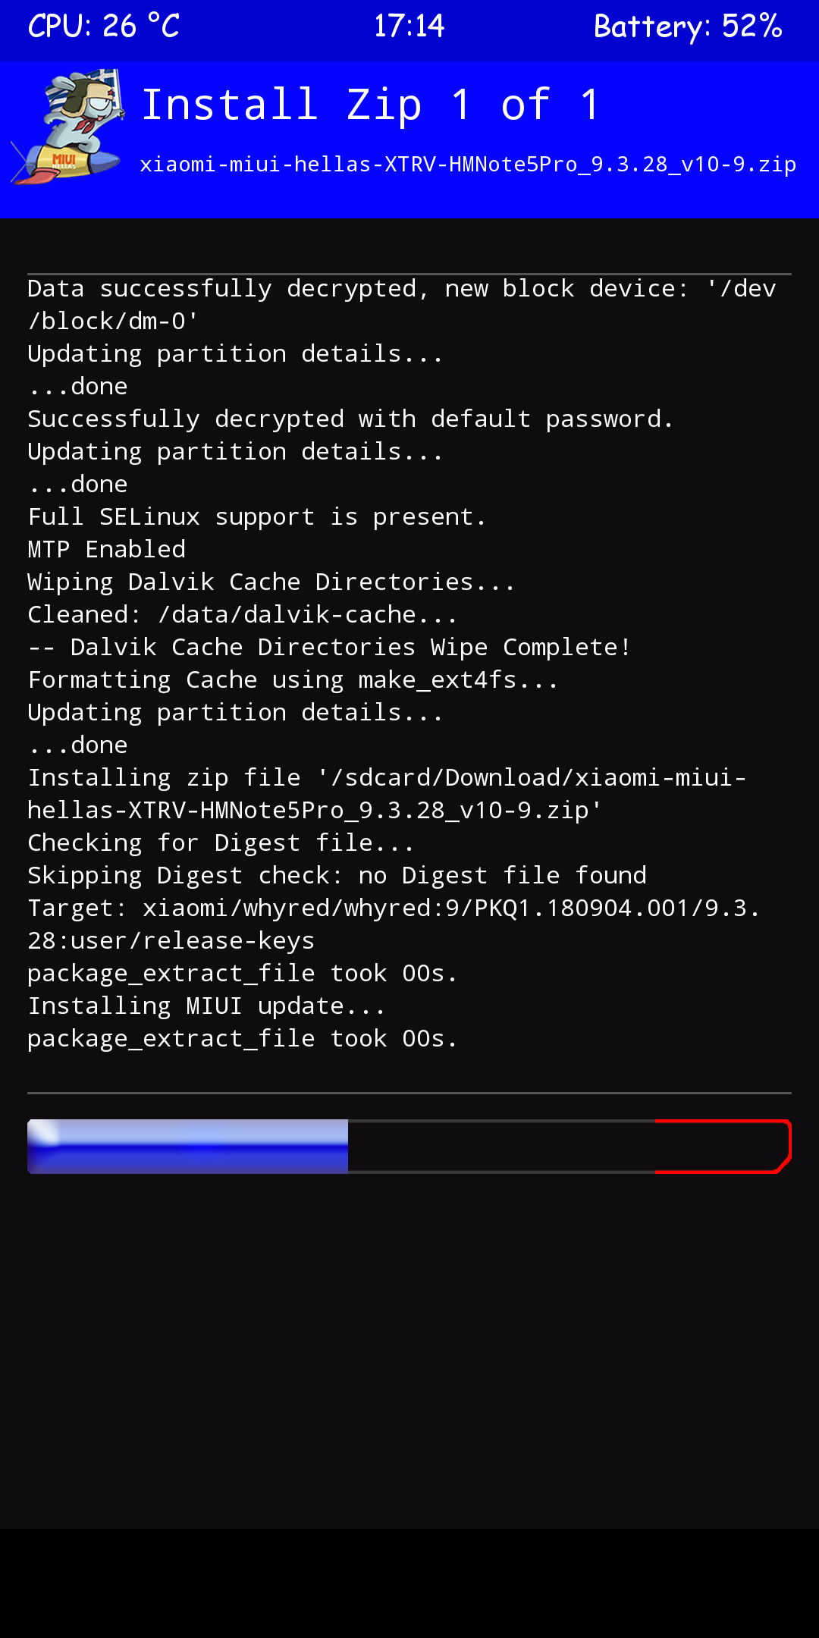Screen dimensions: 819x1638
Task: Tap "Successfully decrypted with default password" line
Action: (x=350, y=419)
